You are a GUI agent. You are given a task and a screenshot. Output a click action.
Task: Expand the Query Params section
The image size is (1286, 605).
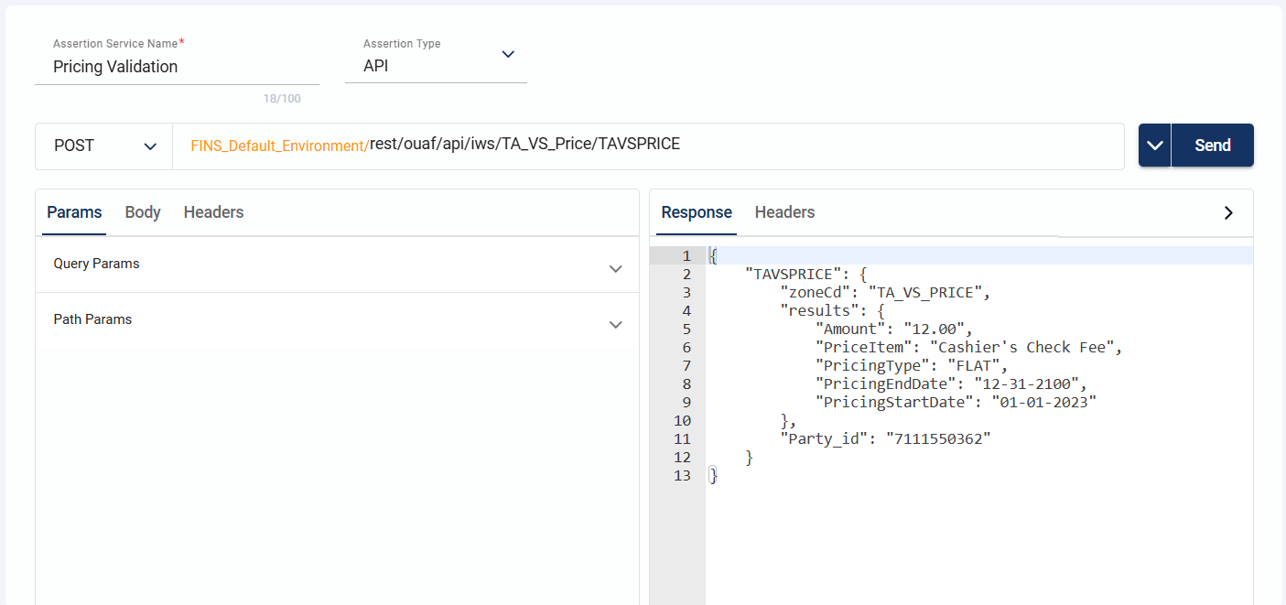coord(615,268)
